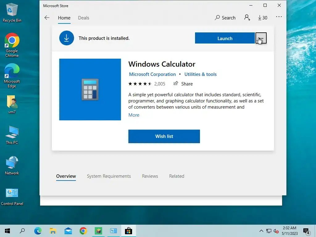Image resolution: width=316 pixels, height=237 pixels.
Task: Open the green box app in taskbar
Action: [x=98, y=231]
